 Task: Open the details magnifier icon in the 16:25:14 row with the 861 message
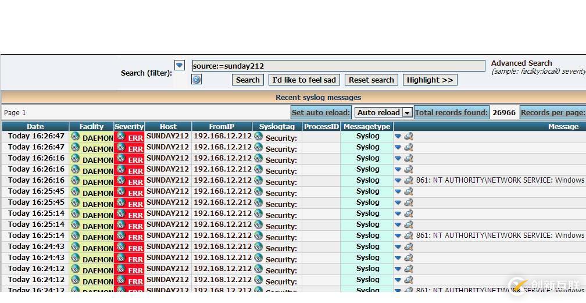point(409,236)
